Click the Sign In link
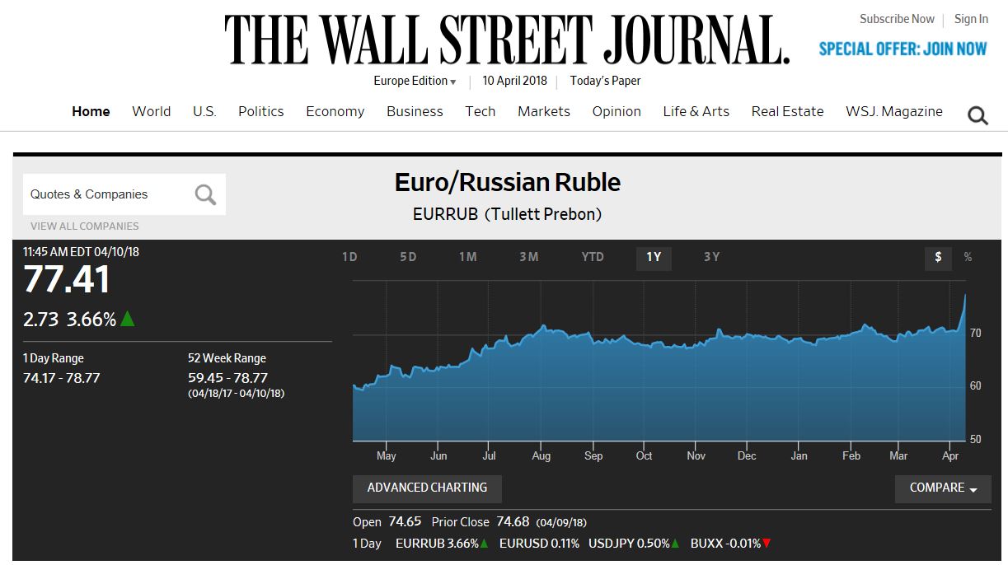This screenshot has width=1008, height=565. (971, 19)
